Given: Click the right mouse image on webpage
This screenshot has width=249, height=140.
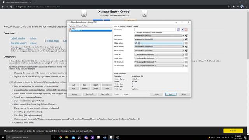Looking at the screenshot, I should [x=144, y=13].
